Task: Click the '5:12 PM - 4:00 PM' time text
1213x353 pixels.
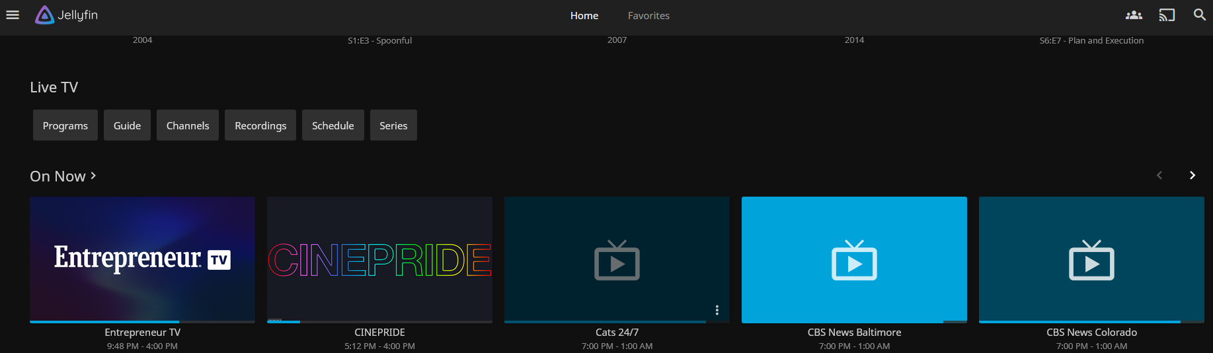Action: (379, 346)
